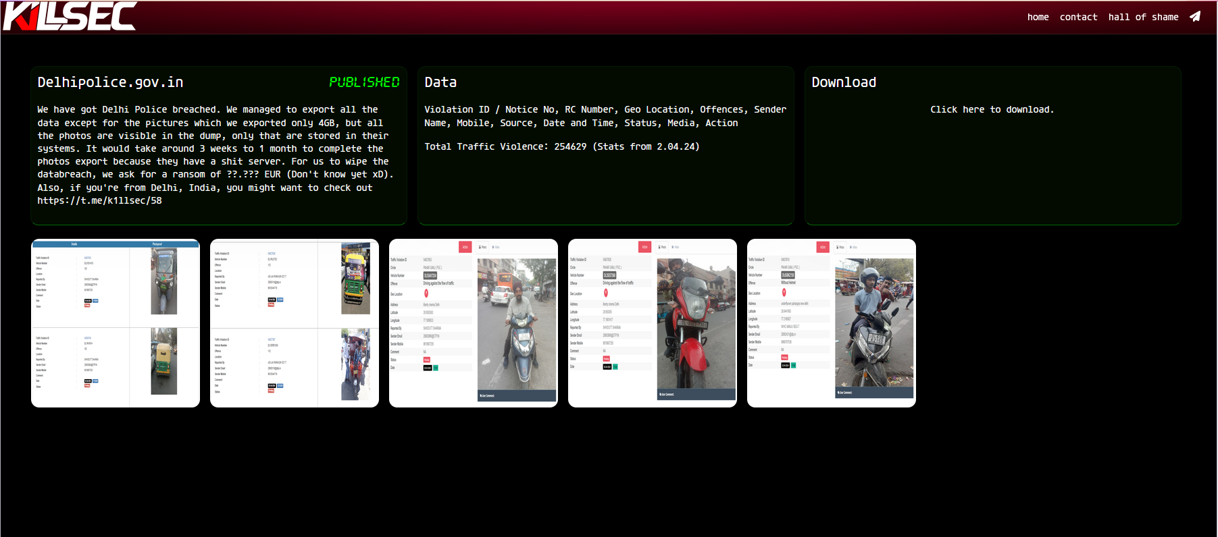Viewport: 1218px width, 537px height.
Task: Open the hall of shame page
Action: [1143, 17]
